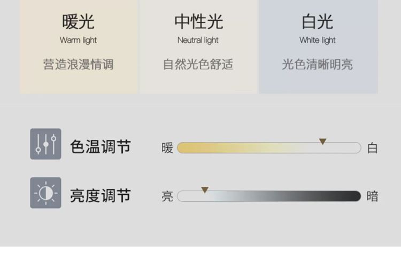Click the 暖 label beside color slider

167,148
